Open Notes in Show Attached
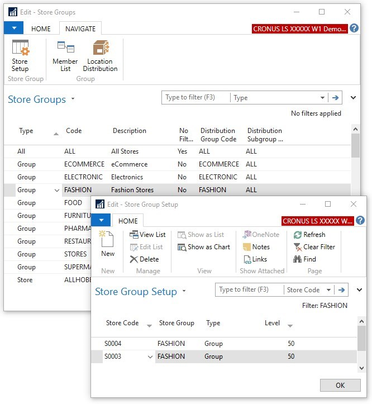 click(x=256, y=247)
